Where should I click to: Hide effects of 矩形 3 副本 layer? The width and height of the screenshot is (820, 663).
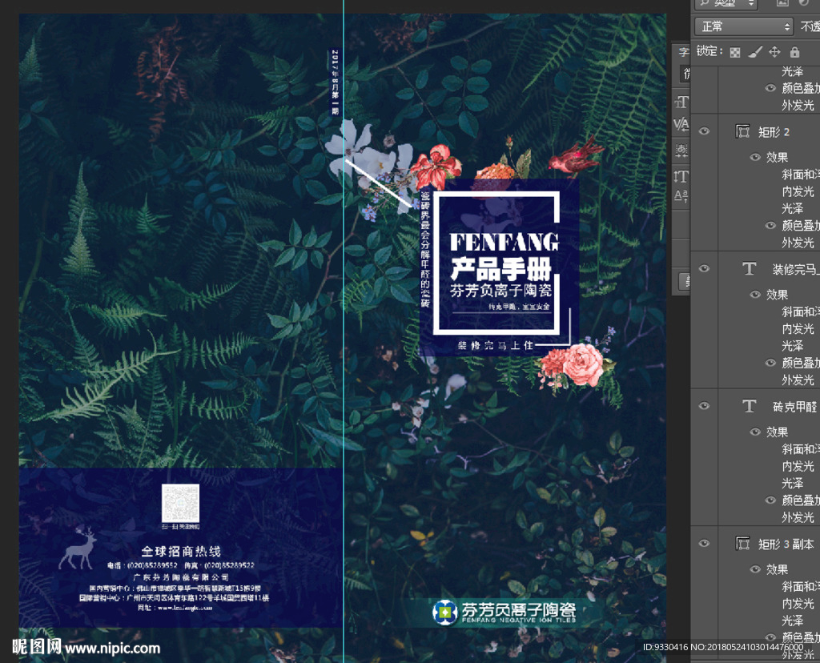click(x=754, y=569)
